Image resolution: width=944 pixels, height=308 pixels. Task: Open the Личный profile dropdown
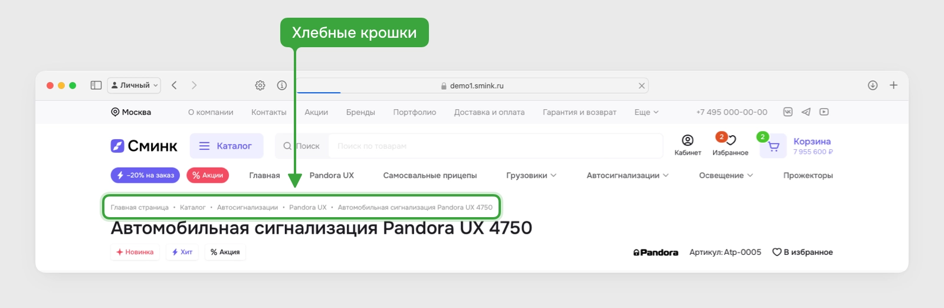[135, 86]
